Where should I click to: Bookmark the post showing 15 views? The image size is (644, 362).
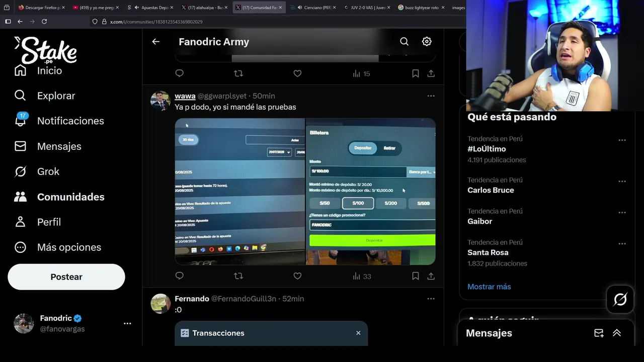(416, 73)
